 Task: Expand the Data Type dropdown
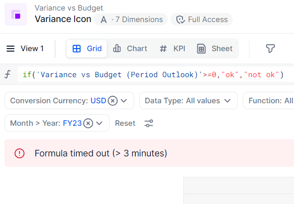(x=227, y=101)
